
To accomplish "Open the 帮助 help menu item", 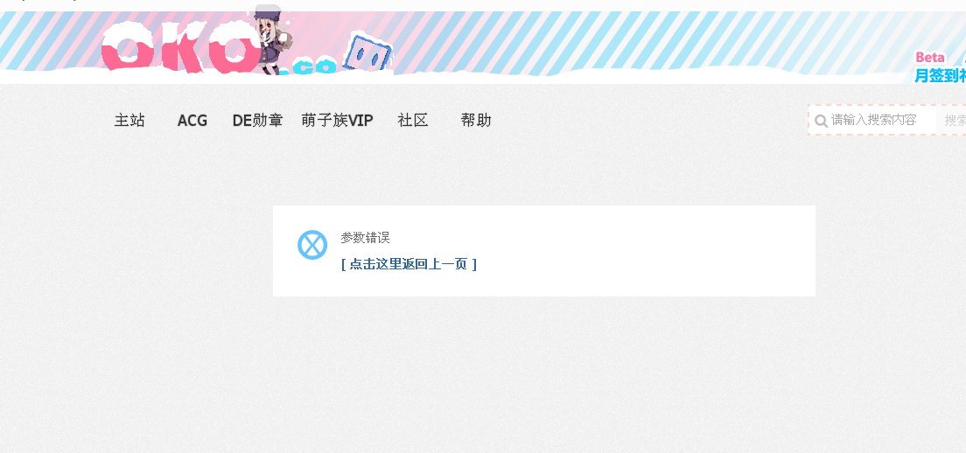I will pos(476,120).
